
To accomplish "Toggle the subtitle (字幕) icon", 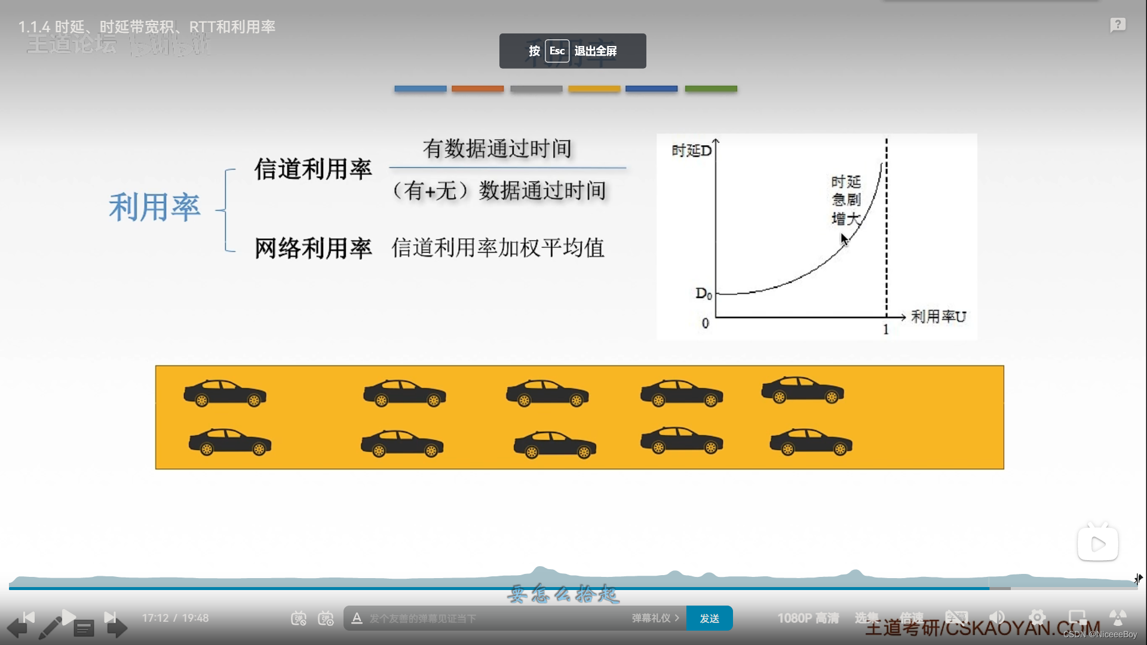I will click(x=956, y=618).
